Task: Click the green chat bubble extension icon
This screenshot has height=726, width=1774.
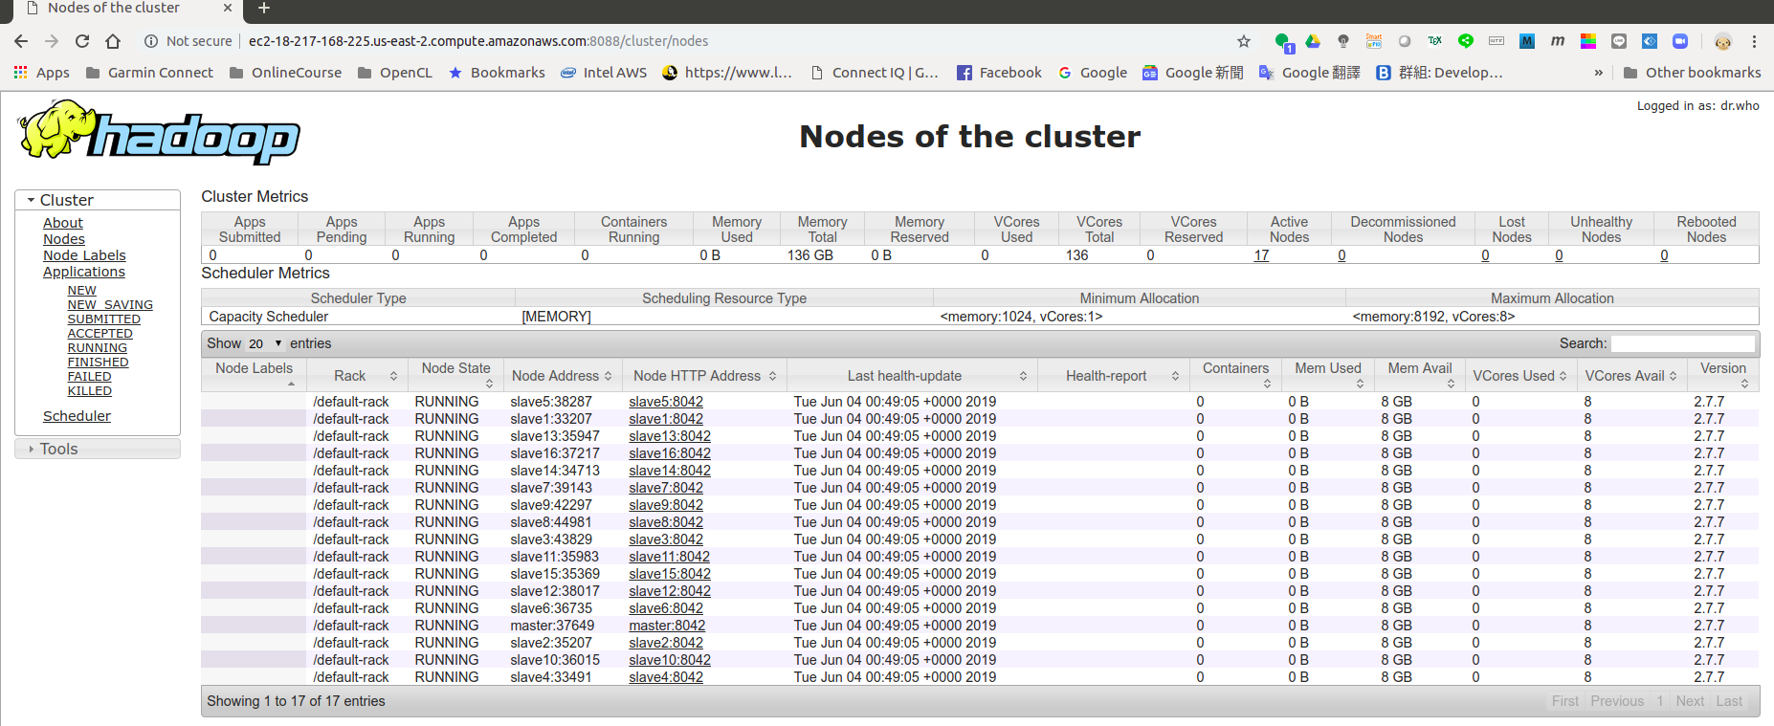Action: [x=1282, y=41]
